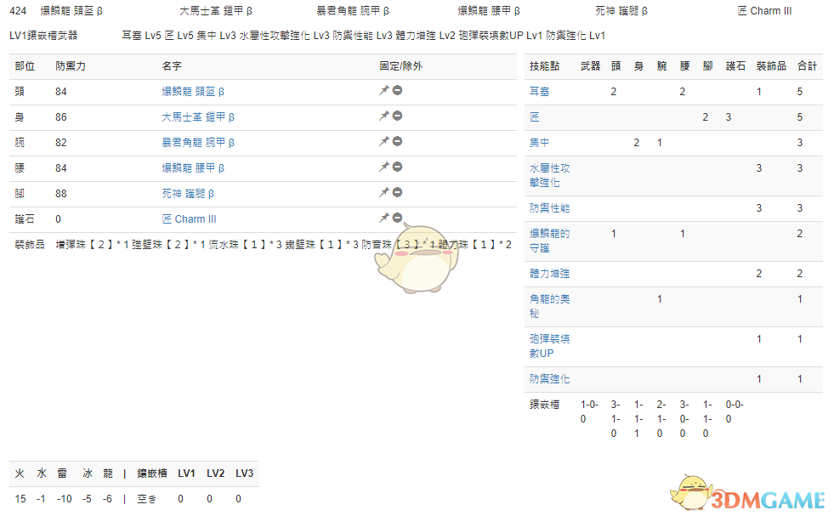Click 暴君角龍 腕甲 β in the top summary row
This screenshot has height=516, width=834.
(x=353, y=11)
